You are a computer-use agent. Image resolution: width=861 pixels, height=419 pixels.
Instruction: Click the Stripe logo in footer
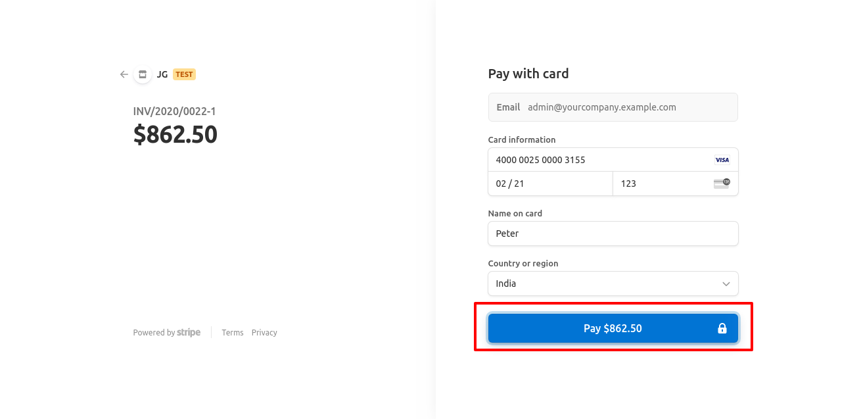tap(189, 333)
